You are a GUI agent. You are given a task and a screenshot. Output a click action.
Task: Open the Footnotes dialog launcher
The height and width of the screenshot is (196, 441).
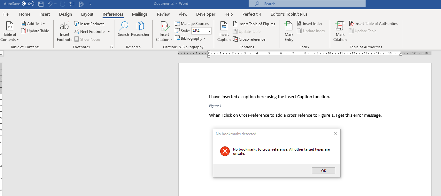pos(112,47)
